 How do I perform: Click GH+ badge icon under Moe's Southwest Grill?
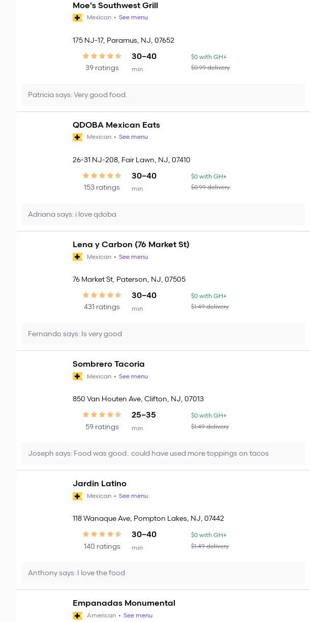78,18
